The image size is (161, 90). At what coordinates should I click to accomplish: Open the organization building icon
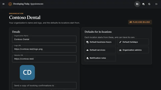(x=137, y=4)
